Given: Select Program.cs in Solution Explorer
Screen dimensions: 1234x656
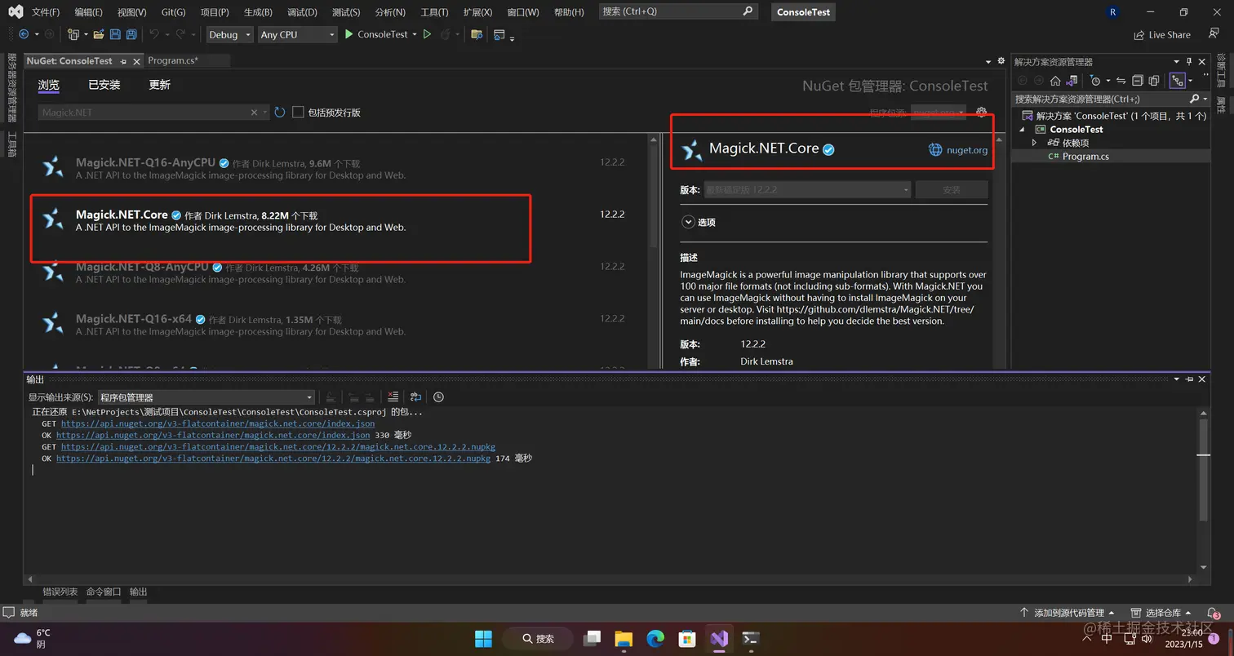Looking at the screenshot, I should coord(1085,156).
